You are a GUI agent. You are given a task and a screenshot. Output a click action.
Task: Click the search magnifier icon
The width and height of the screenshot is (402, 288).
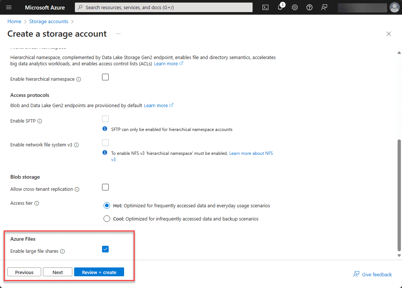80,7
